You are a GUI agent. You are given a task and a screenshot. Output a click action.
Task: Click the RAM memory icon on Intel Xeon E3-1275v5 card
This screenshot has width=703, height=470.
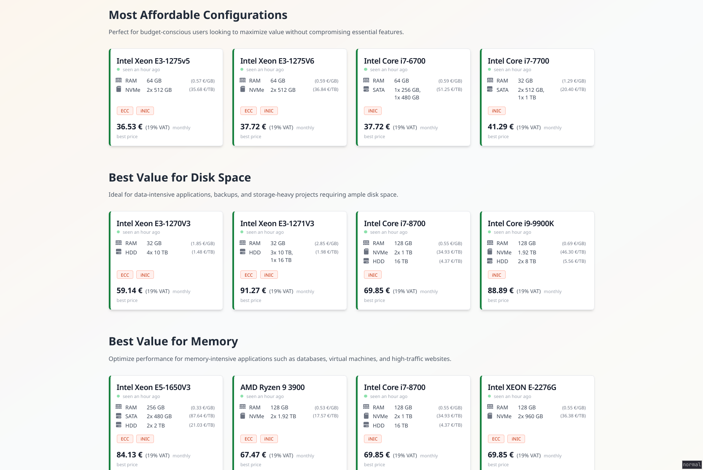pos(118,80)
